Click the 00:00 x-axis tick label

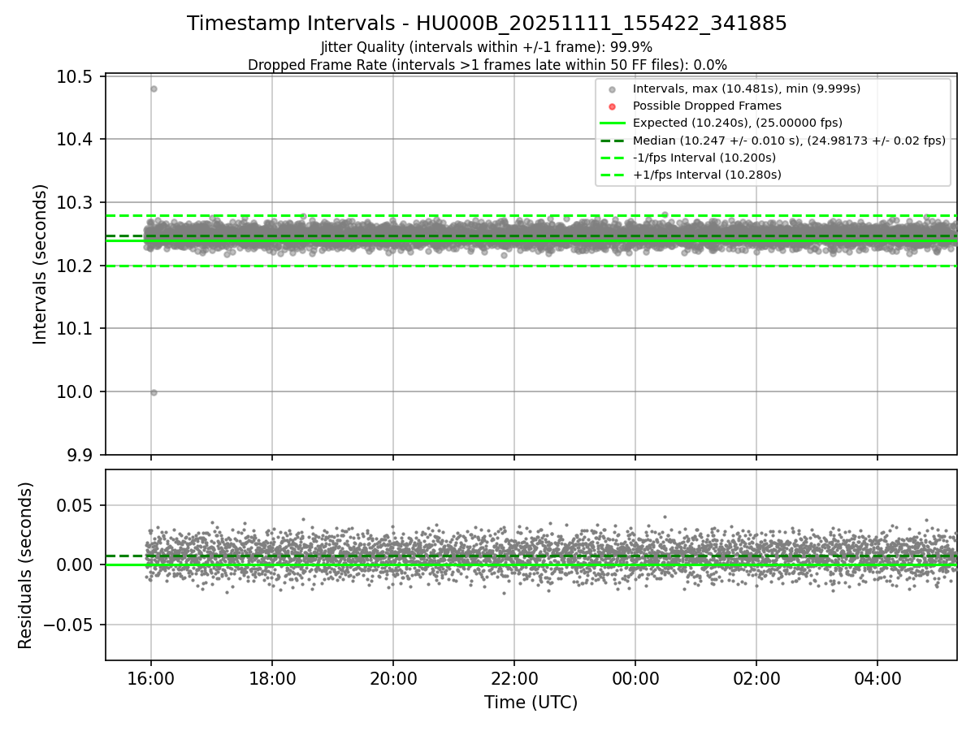[x=635, y=678]
